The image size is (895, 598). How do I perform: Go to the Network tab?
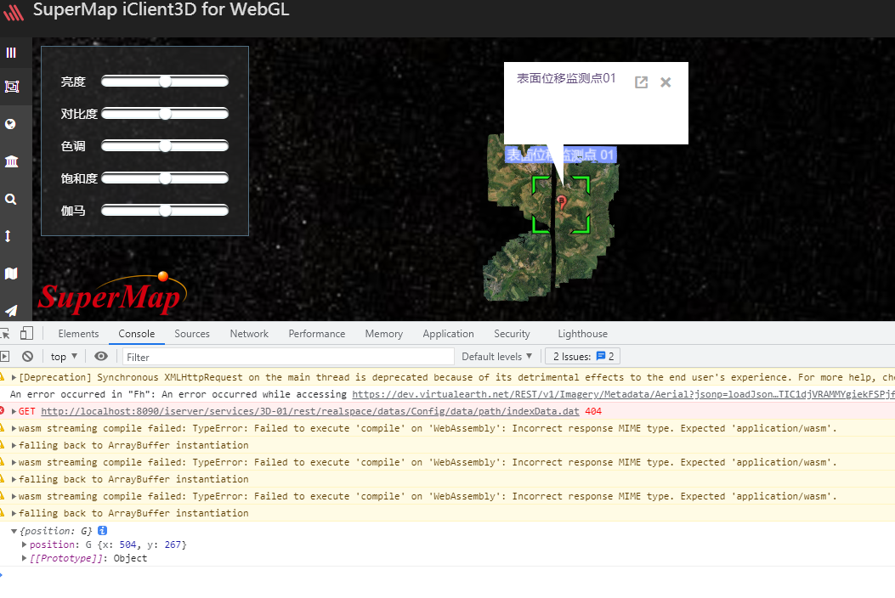(x=249, y=334)
